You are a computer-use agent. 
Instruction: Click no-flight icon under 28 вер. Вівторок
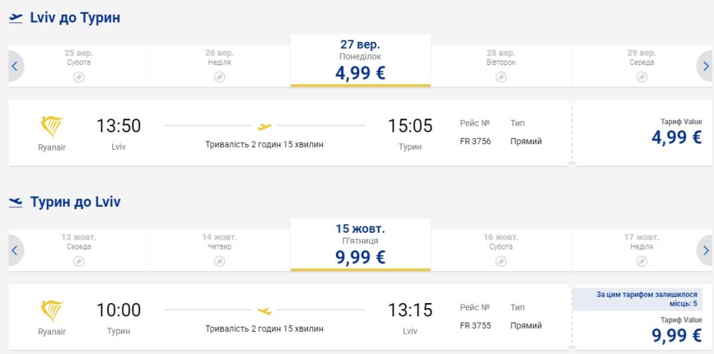[x=501, y=77]
